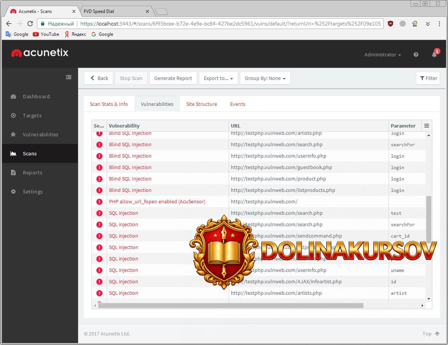Open the Vulnerabilities section from the sidebar
This screenshot has width=448, height=345.
pos(13,134)
